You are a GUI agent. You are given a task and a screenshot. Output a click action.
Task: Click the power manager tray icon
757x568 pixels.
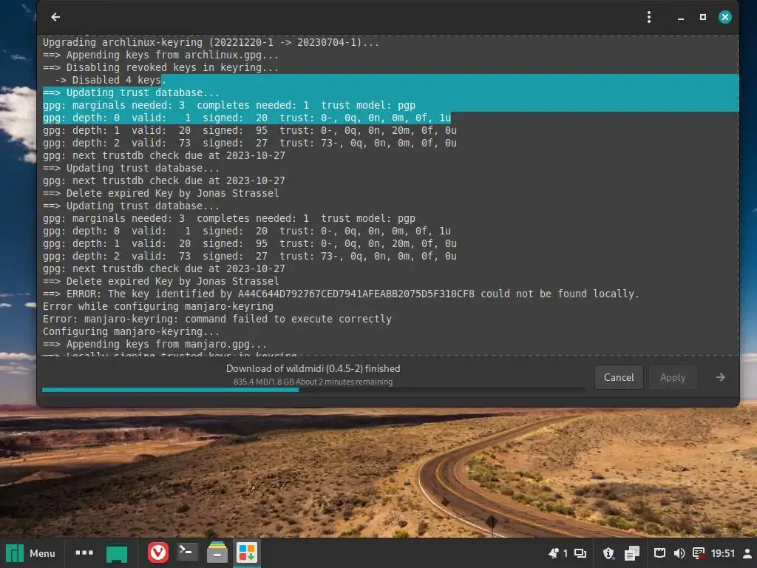[x=698, y=553]
